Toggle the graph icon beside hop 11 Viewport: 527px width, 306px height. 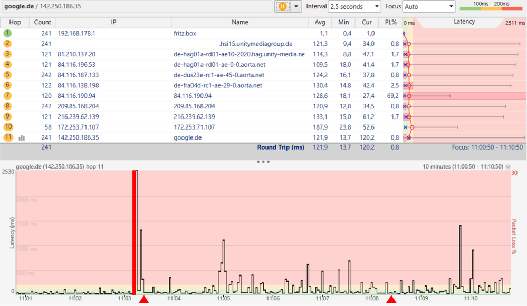[x=22, y=137]
